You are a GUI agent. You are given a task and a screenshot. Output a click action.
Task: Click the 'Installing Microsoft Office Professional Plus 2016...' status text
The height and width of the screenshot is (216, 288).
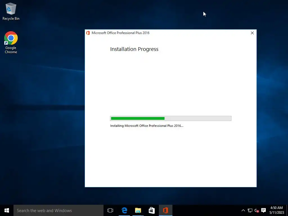147,126
